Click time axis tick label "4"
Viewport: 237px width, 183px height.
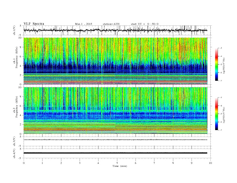[x=98, y=163]
